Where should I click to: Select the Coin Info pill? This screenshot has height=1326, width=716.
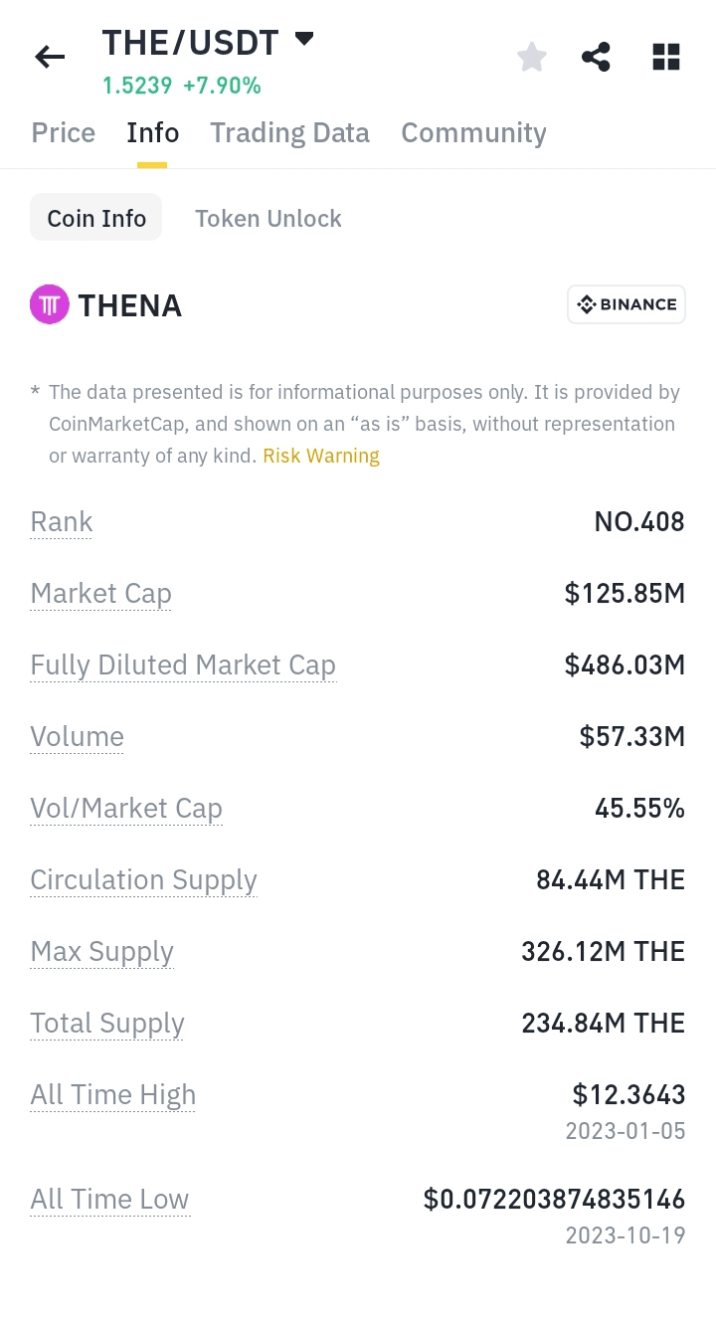tap(96, 218)
